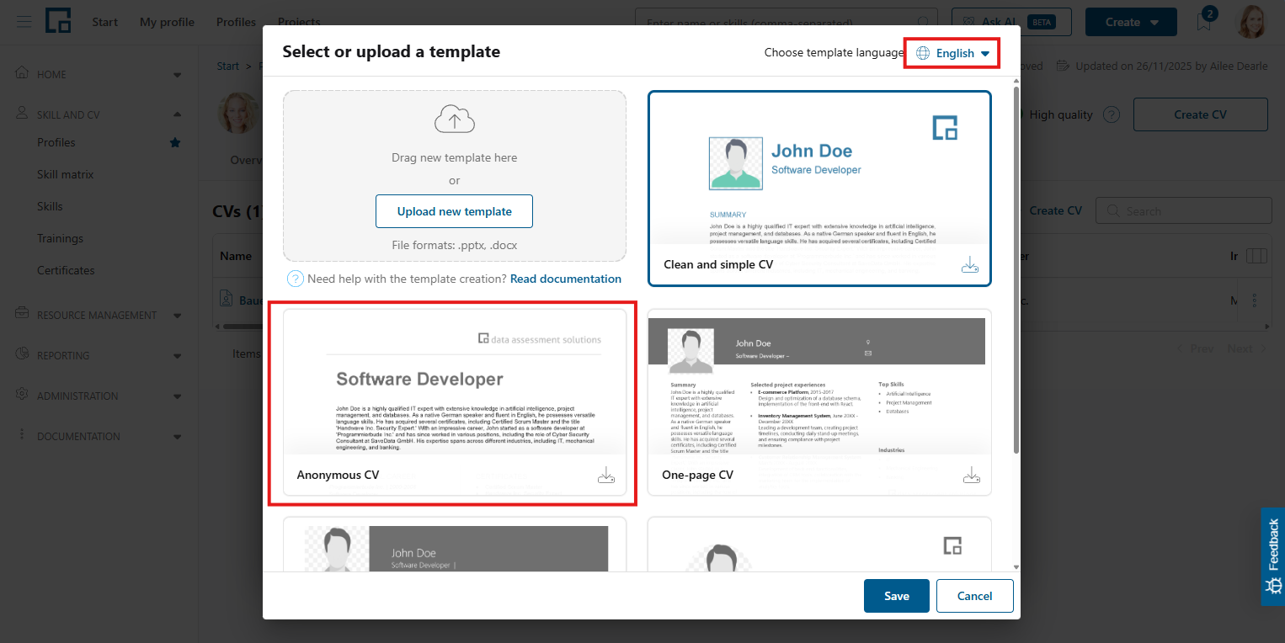Download the One-page CV template
The image size is (1285, 643).
972,475
